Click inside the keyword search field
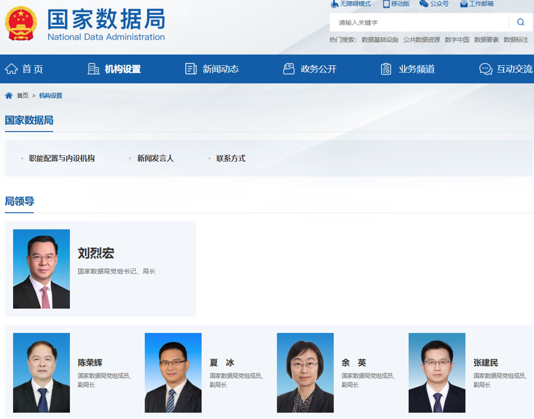Viewport: 534px width, 419px height. (x=418, y=23)
